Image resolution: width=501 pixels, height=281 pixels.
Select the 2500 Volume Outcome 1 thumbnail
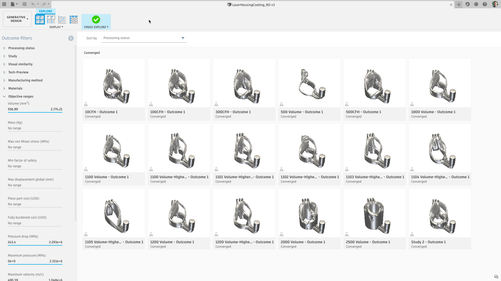point(374,213)
